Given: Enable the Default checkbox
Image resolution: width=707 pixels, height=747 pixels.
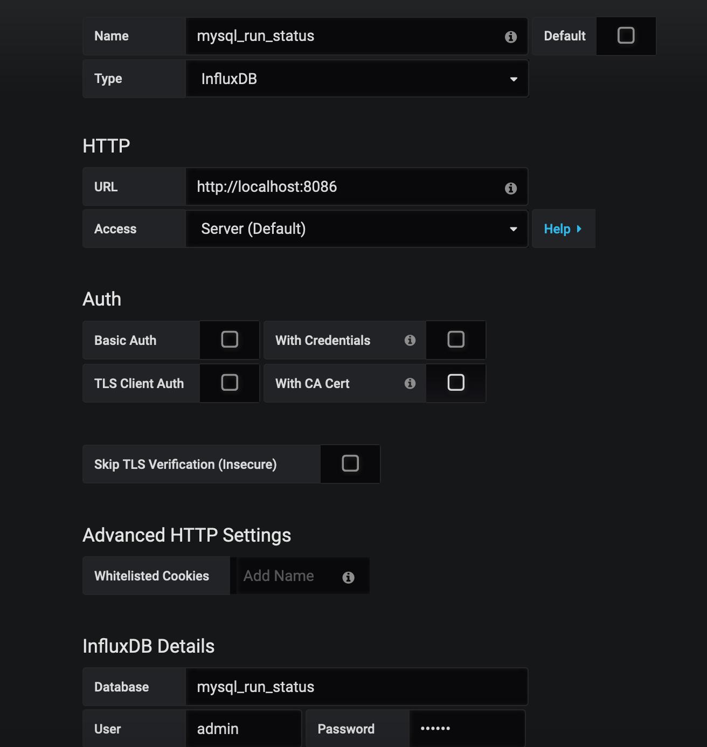Looking at the screenshot, I should (626, 36).
